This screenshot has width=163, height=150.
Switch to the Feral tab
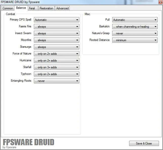tap(32, 8)
